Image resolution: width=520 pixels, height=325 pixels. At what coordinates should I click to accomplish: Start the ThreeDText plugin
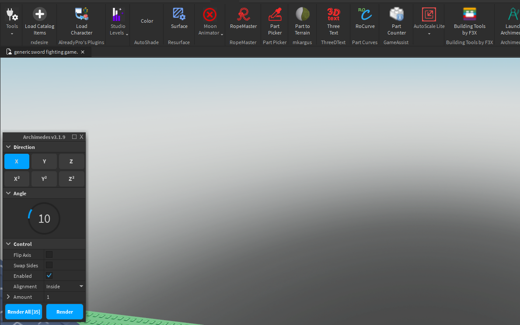pos(333,20)
